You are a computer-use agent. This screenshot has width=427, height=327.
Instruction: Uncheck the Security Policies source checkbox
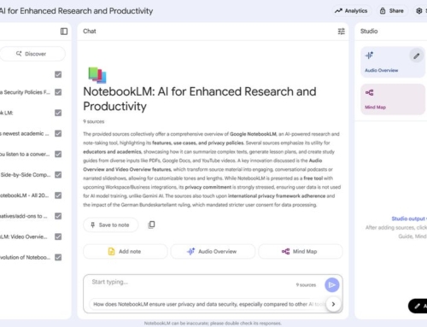coord(58,92)
